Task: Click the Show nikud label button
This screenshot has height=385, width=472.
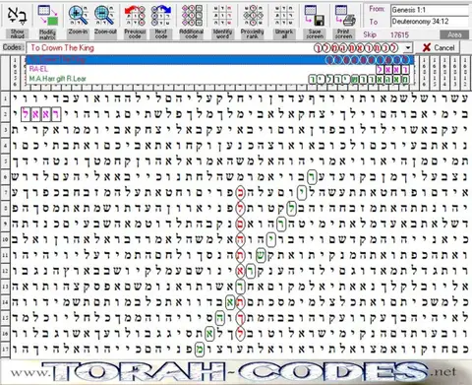Action: click(18, 33)
